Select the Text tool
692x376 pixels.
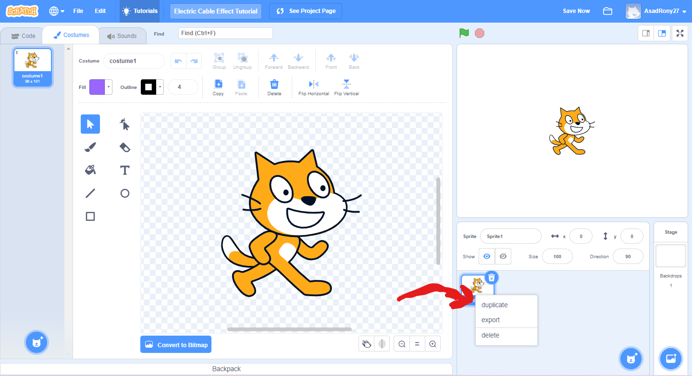click(124, 170)
